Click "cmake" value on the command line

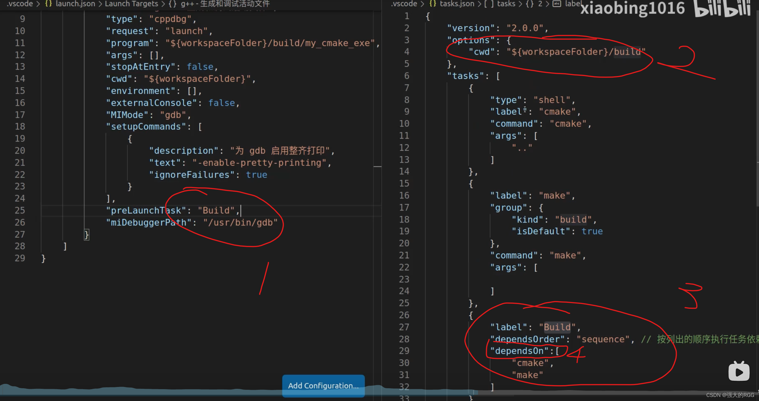(x=568, y=124)
